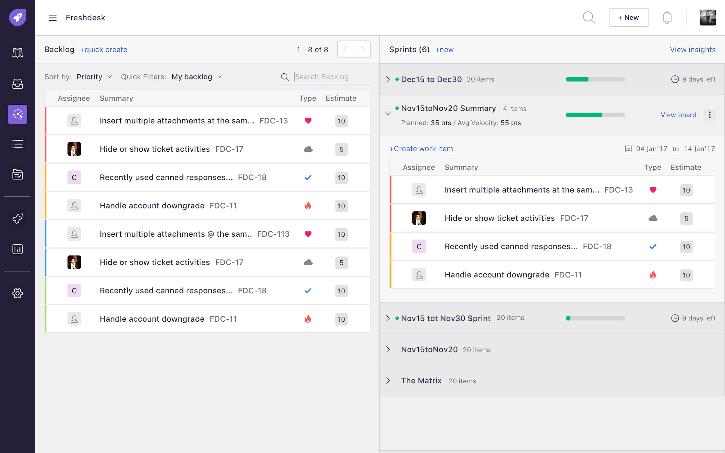Click assignee photo on red-bar backlog FDC-17
725x453 pixels.
coord(74,149)
